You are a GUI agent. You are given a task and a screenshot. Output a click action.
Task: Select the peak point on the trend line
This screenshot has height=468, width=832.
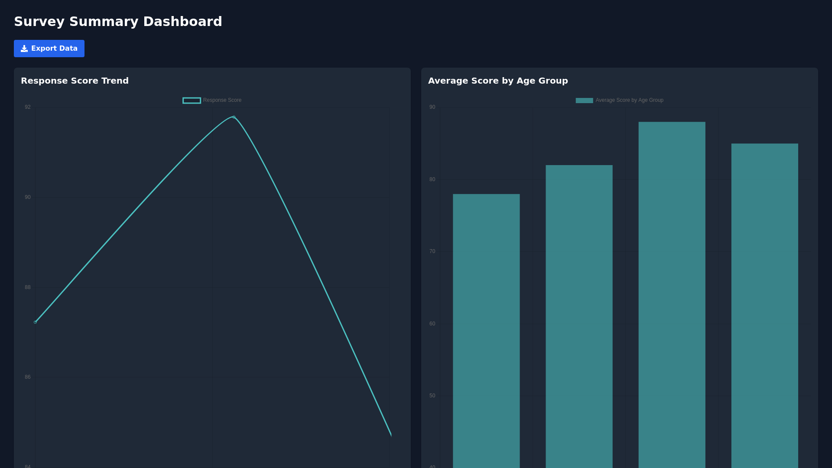click(233, 117)
